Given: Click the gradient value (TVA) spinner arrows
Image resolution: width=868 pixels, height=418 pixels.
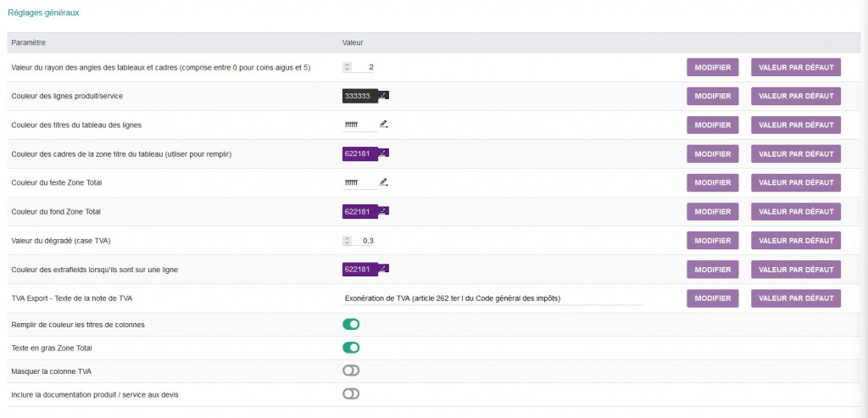Looking at the screenshot, I should 347,241.
